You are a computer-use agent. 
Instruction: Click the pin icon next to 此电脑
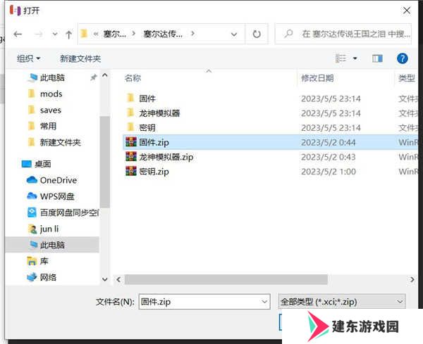(x=93, y=78)
